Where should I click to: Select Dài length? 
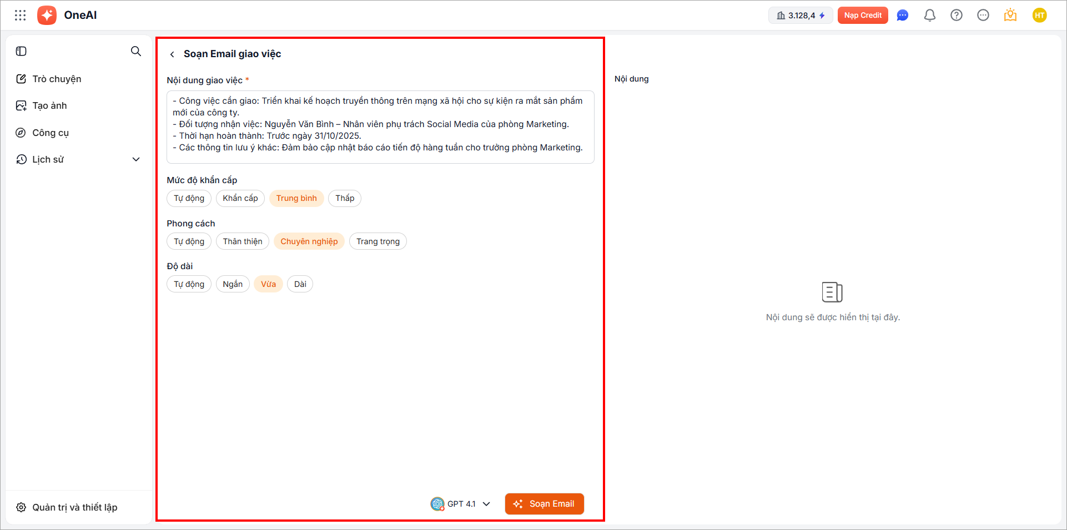[x=300, y=284]
